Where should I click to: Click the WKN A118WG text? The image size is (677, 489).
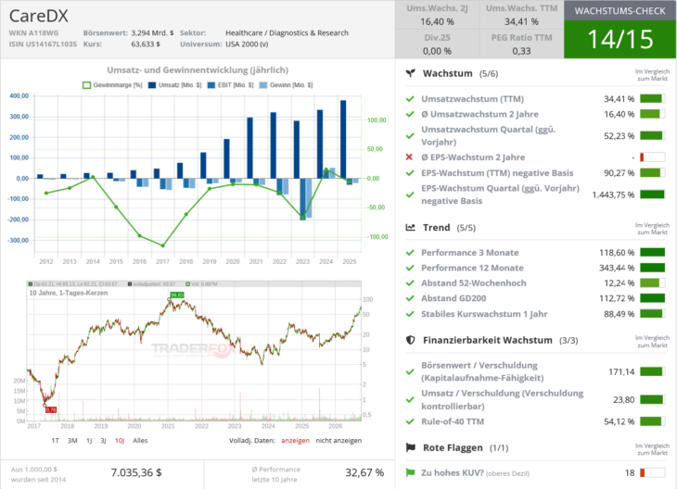[x=33, y=32]
